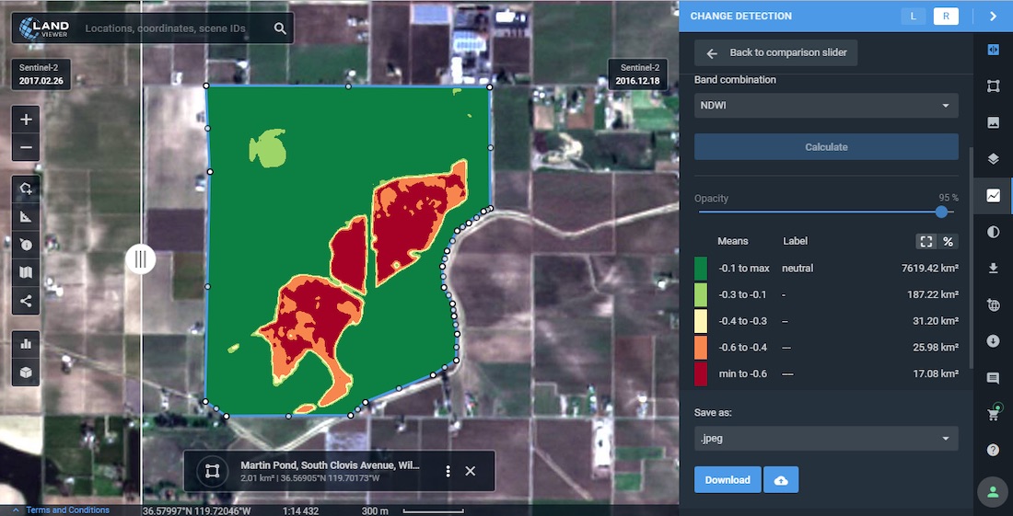
Task: Click the Sentinel-2 2017.02.26 date label
Action: coord(41,75)
